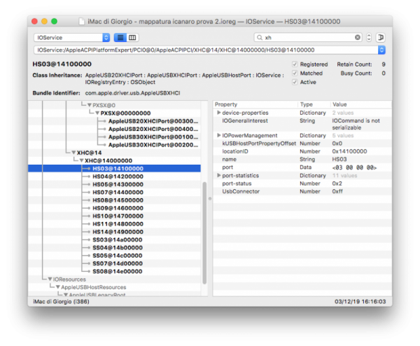Select the kUSBHostPortPropertyOffset row

pyautogui.click(x=302, y=144)
